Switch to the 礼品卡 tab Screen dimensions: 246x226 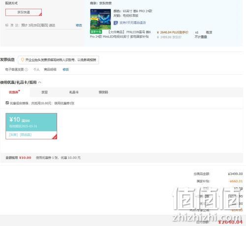[x=74, y=92]
